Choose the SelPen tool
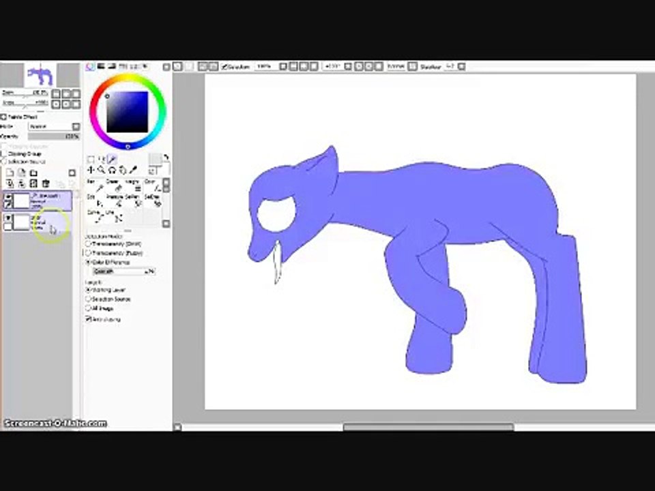The height and width of the screenshot is (491, 655). (134, 200)
